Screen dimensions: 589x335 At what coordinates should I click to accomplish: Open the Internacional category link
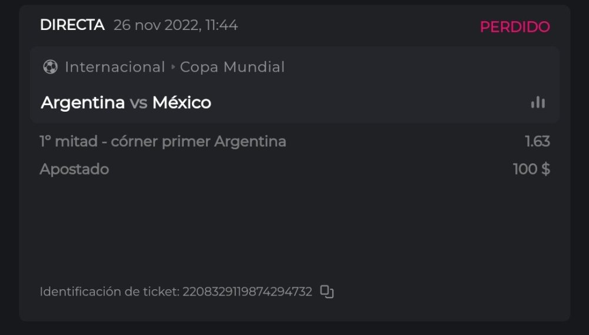[x=115, y=67]
